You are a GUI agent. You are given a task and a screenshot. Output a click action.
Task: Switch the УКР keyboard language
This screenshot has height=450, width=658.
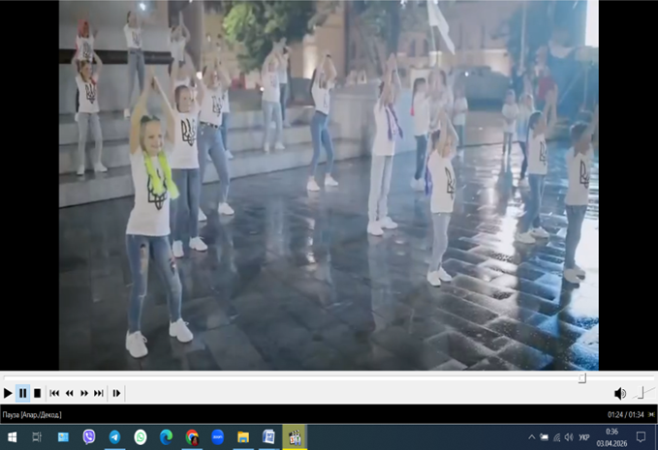[584, 437]
